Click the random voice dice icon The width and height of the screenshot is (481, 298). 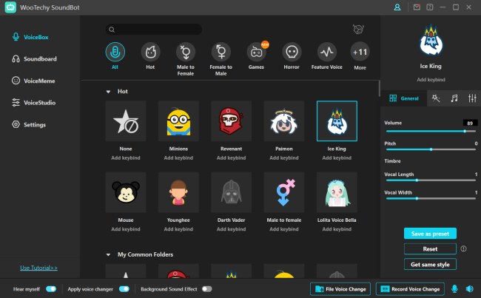point(358,30)
